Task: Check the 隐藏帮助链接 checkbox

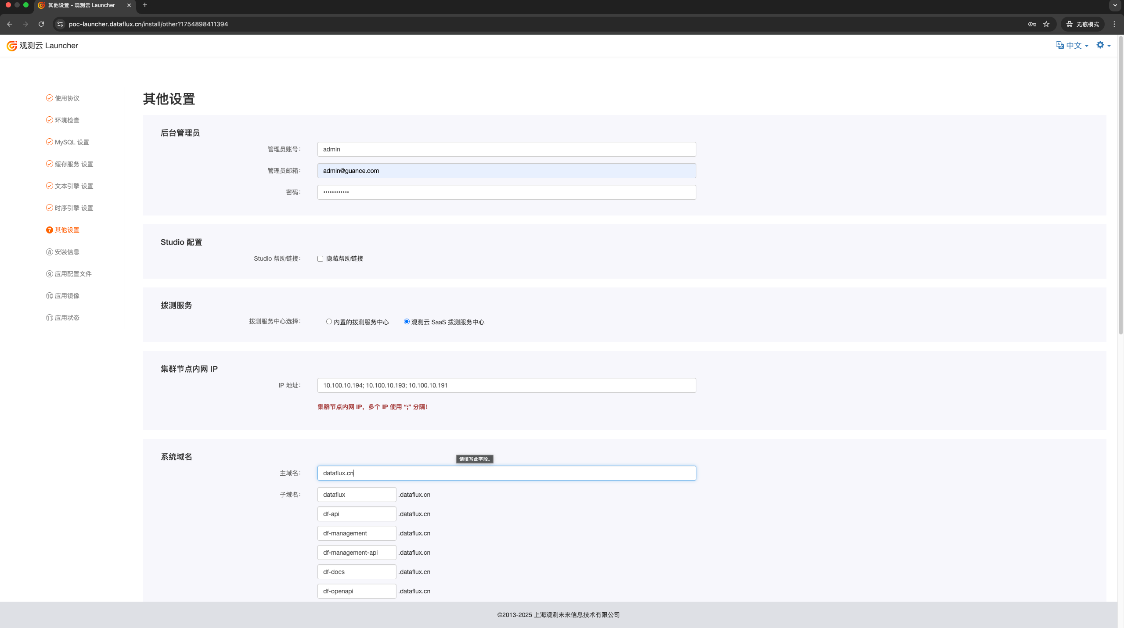Action: tap(321, 259)
